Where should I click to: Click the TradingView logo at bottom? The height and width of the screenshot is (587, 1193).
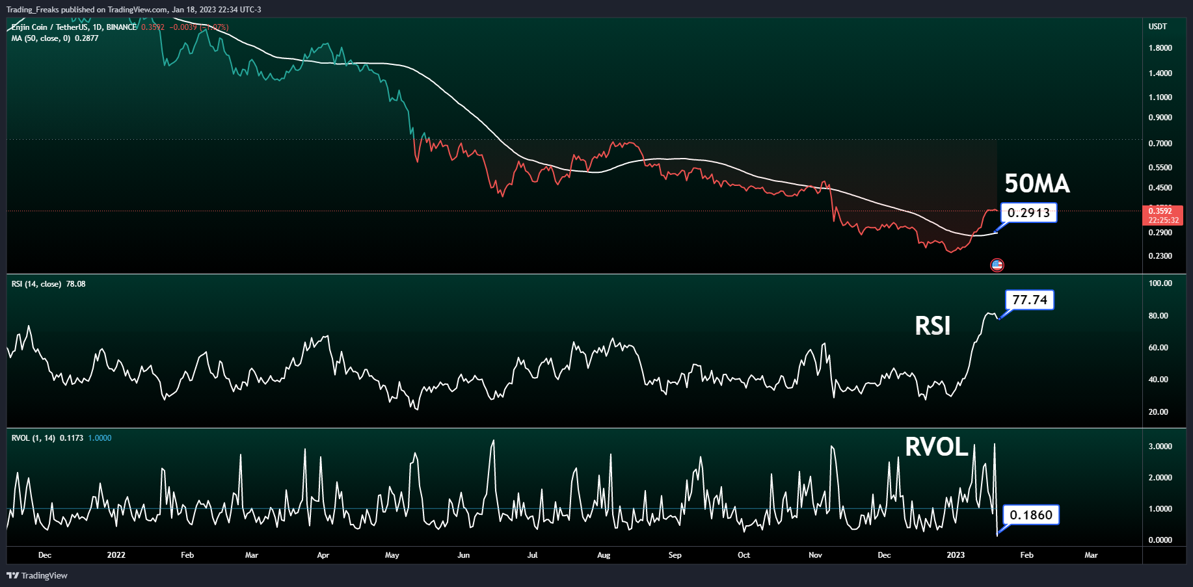coord(37,575)
